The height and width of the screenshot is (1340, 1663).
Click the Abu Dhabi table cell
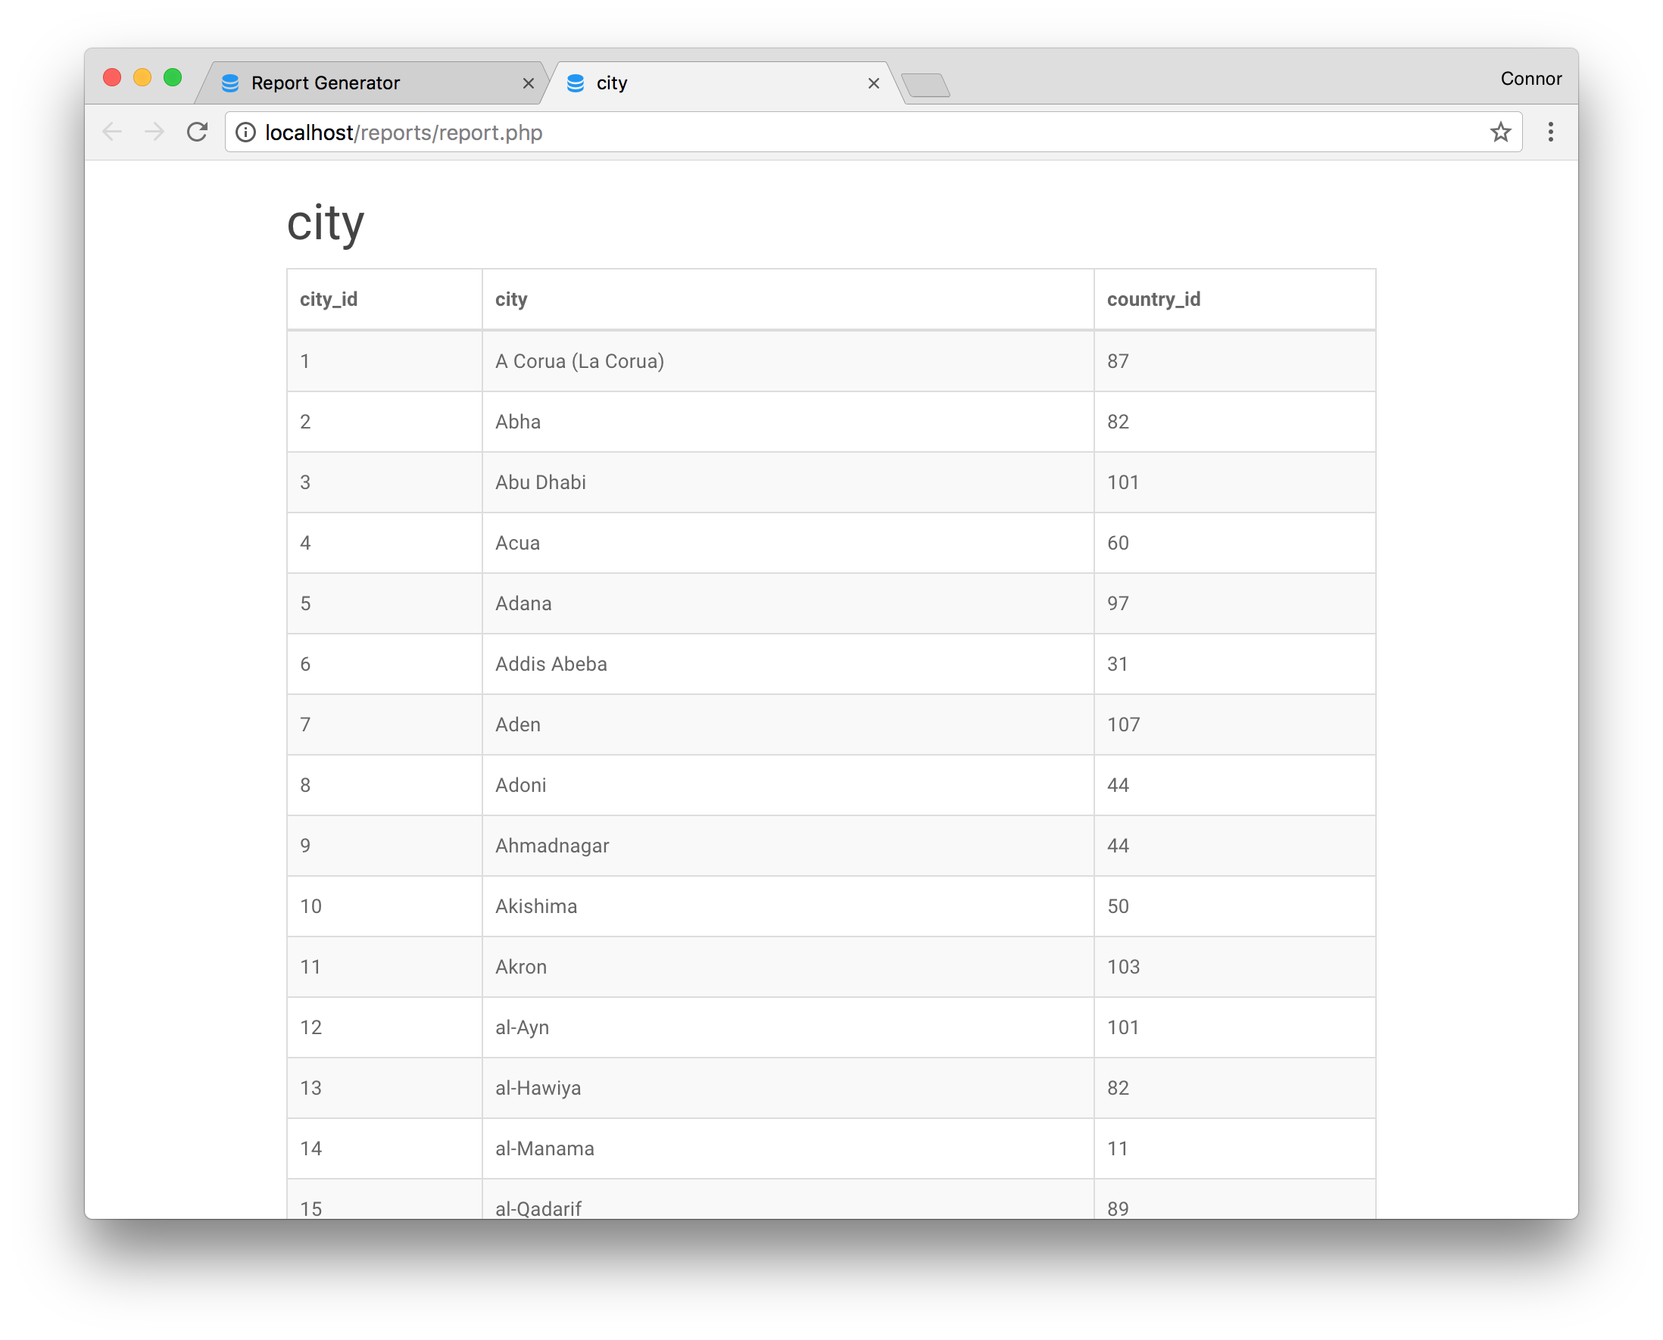[x=541, y=482]
